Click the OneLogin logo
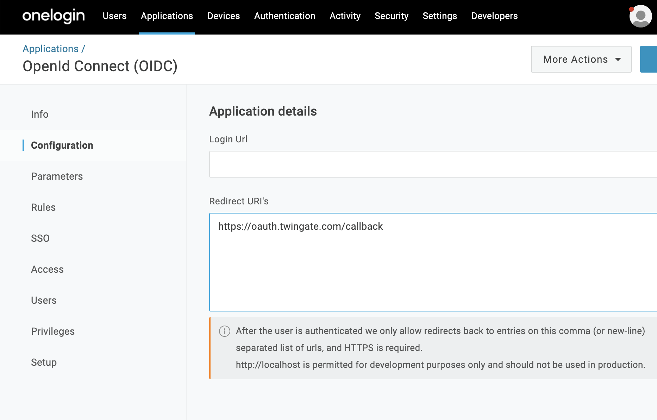The width and height of the screenshot is (657, 420). [54, 16]
